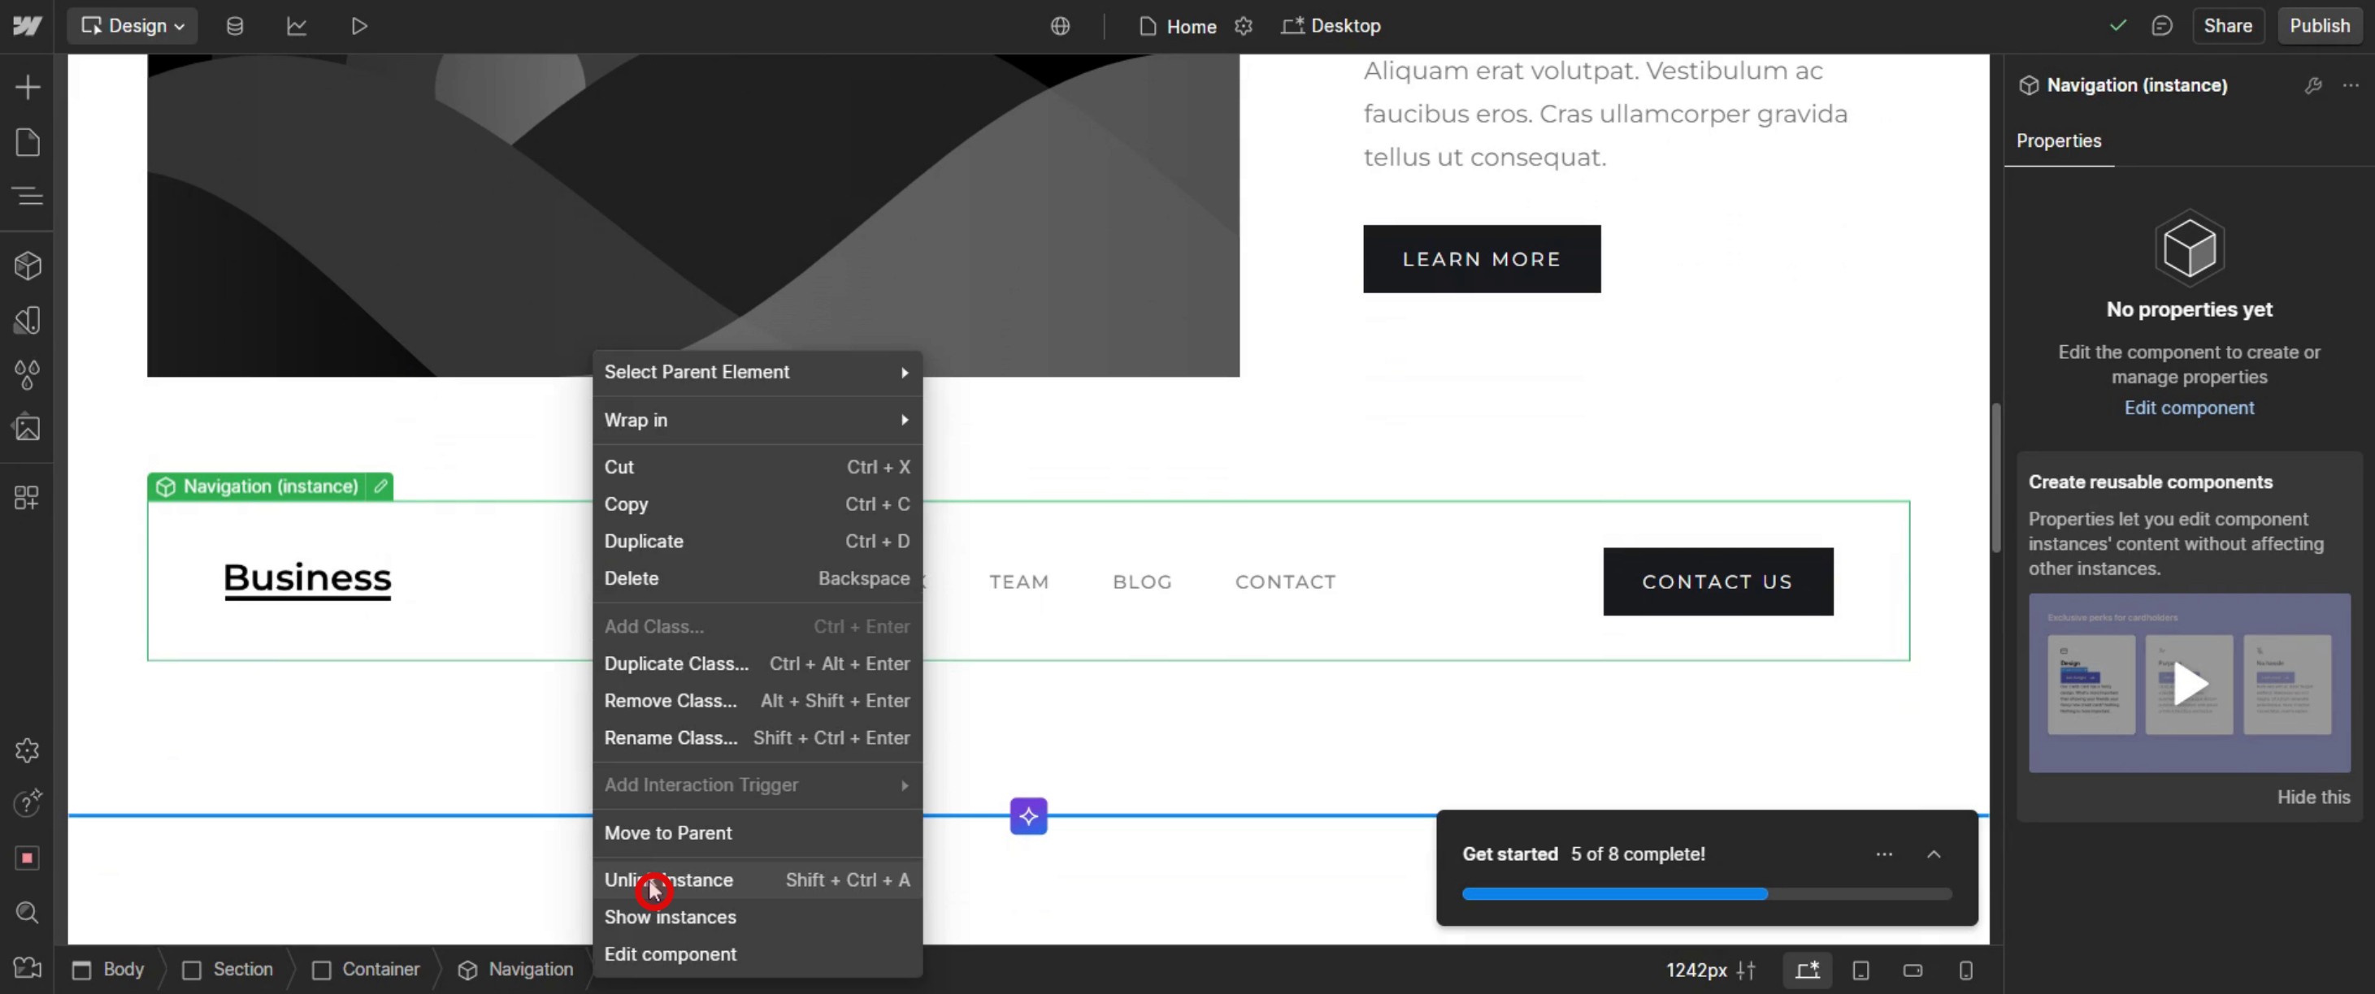
Task: Open comments speech bubble icon
Action: click(x=2162, y=26)
